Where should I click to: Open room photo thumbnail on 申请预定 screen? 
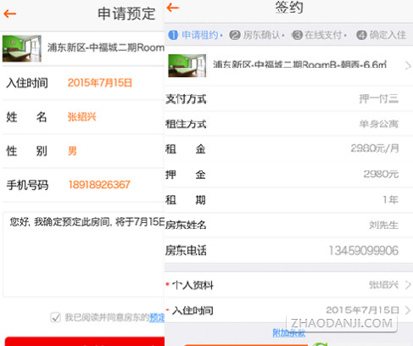point(22,48)
